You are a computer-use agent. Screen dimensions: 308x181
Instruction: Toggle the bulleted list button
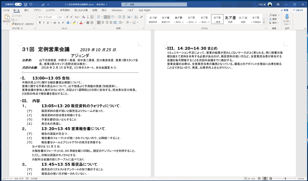(x=99, y=17)
